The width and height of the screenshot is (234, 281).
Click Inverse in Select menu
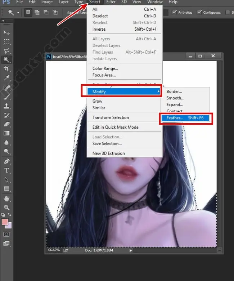[124, 29]
